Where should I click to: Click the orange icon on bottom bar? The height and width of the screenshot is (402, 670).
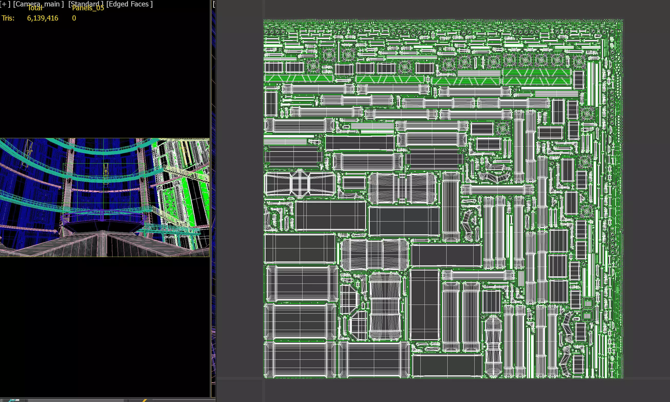pyautogui.click(x=144, y=400)
